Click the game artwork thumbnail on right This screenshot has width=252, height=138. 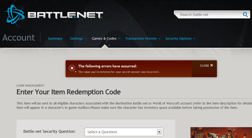(221, 133)
